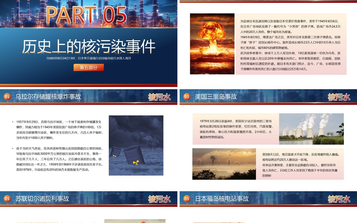Click the 05 badge beside 乌拉尔存储罐核爆炸事故

[x=7, y=97]
